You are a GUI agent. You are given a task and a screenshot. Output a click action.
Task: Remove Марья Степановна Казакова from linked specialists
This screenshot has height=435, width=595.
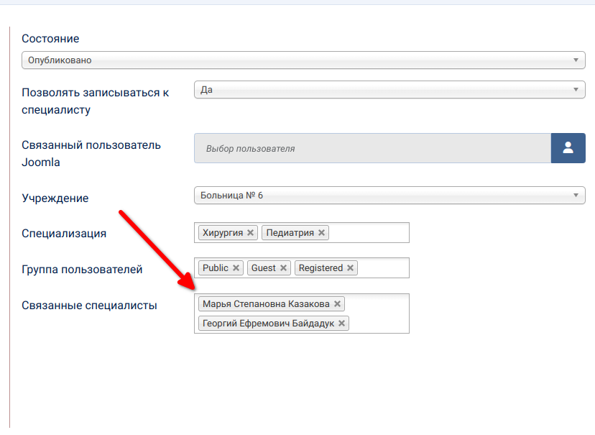click(337, 304)
